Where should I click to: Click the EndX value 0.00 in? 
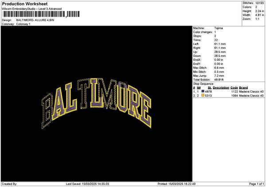coord(219,60)
